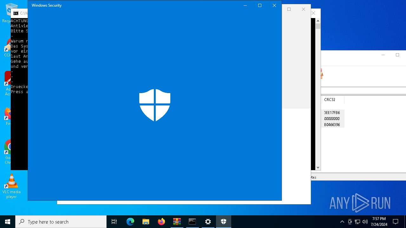
Task: Open Firefox from the taskbar
Action: pos(161,222)
